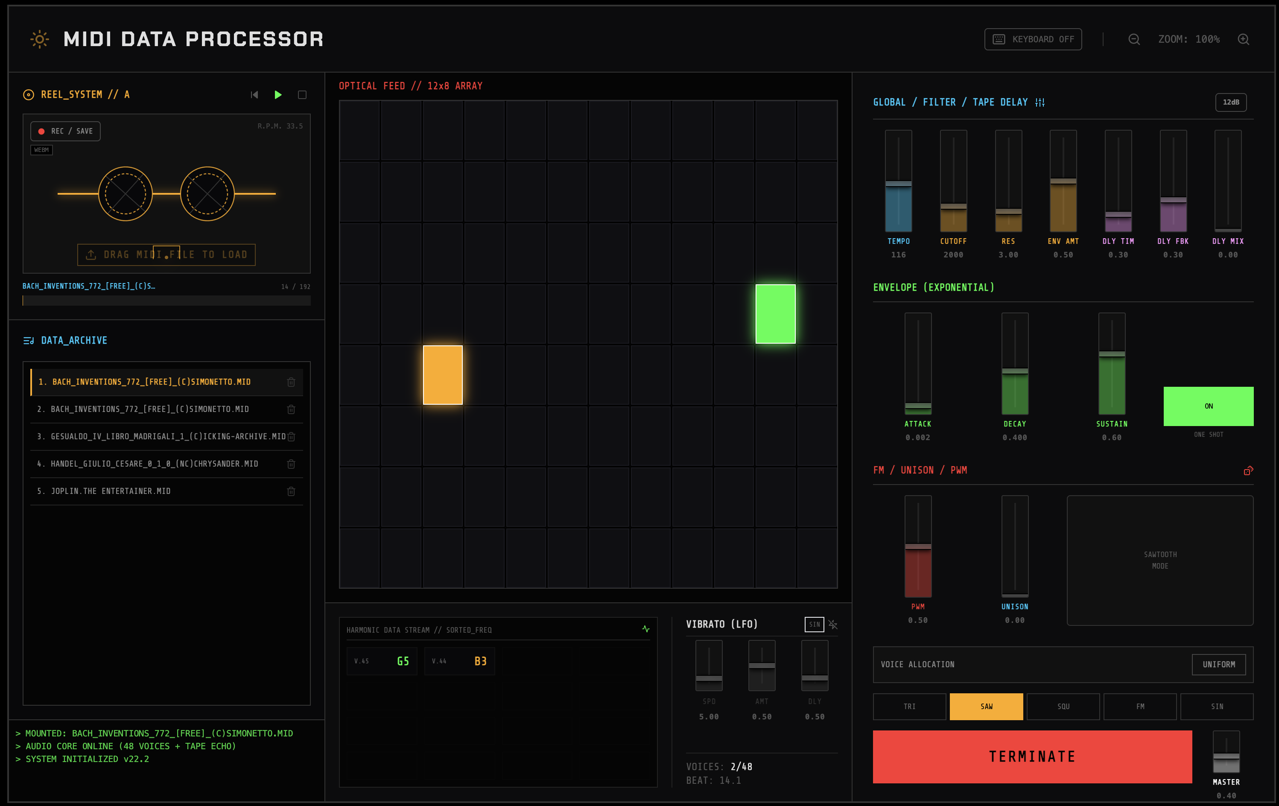The height and width of the screenshot is (806, 1279).
Task: Click the skip-to-start icon
Action: [x=254, y=95]
